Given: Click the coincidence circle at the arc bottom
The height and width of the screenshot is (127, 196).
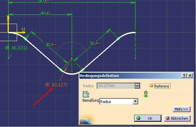Looking at the screenshot, I should pos(74,71).
